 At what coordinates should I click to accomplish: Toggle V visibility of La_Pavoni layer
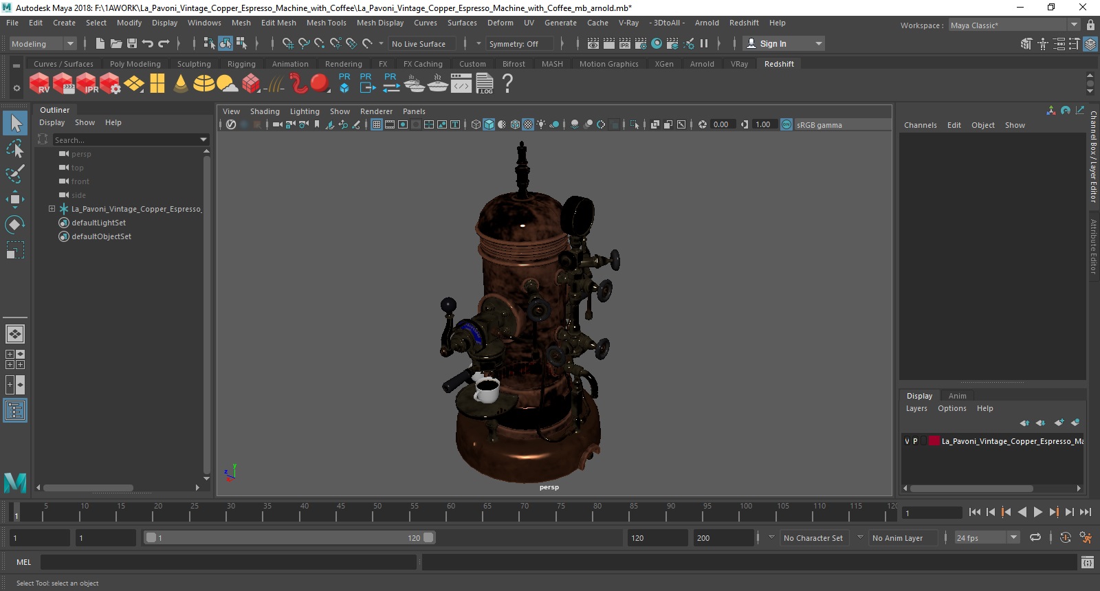click(x=907, y=441)
